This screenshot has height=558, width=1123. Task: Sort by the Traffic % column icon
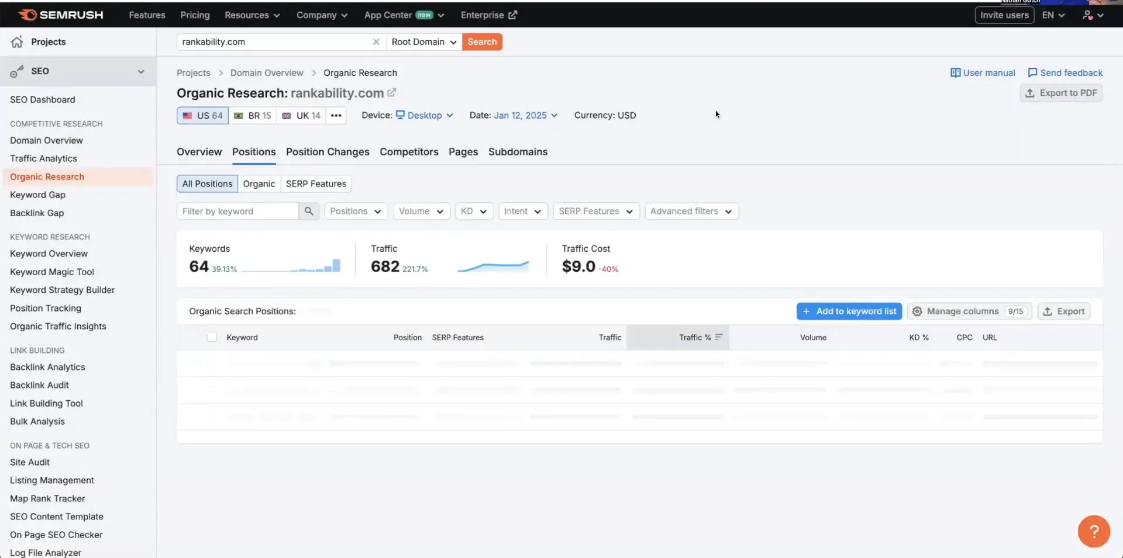pyautogui.click(x=719, y=337)
